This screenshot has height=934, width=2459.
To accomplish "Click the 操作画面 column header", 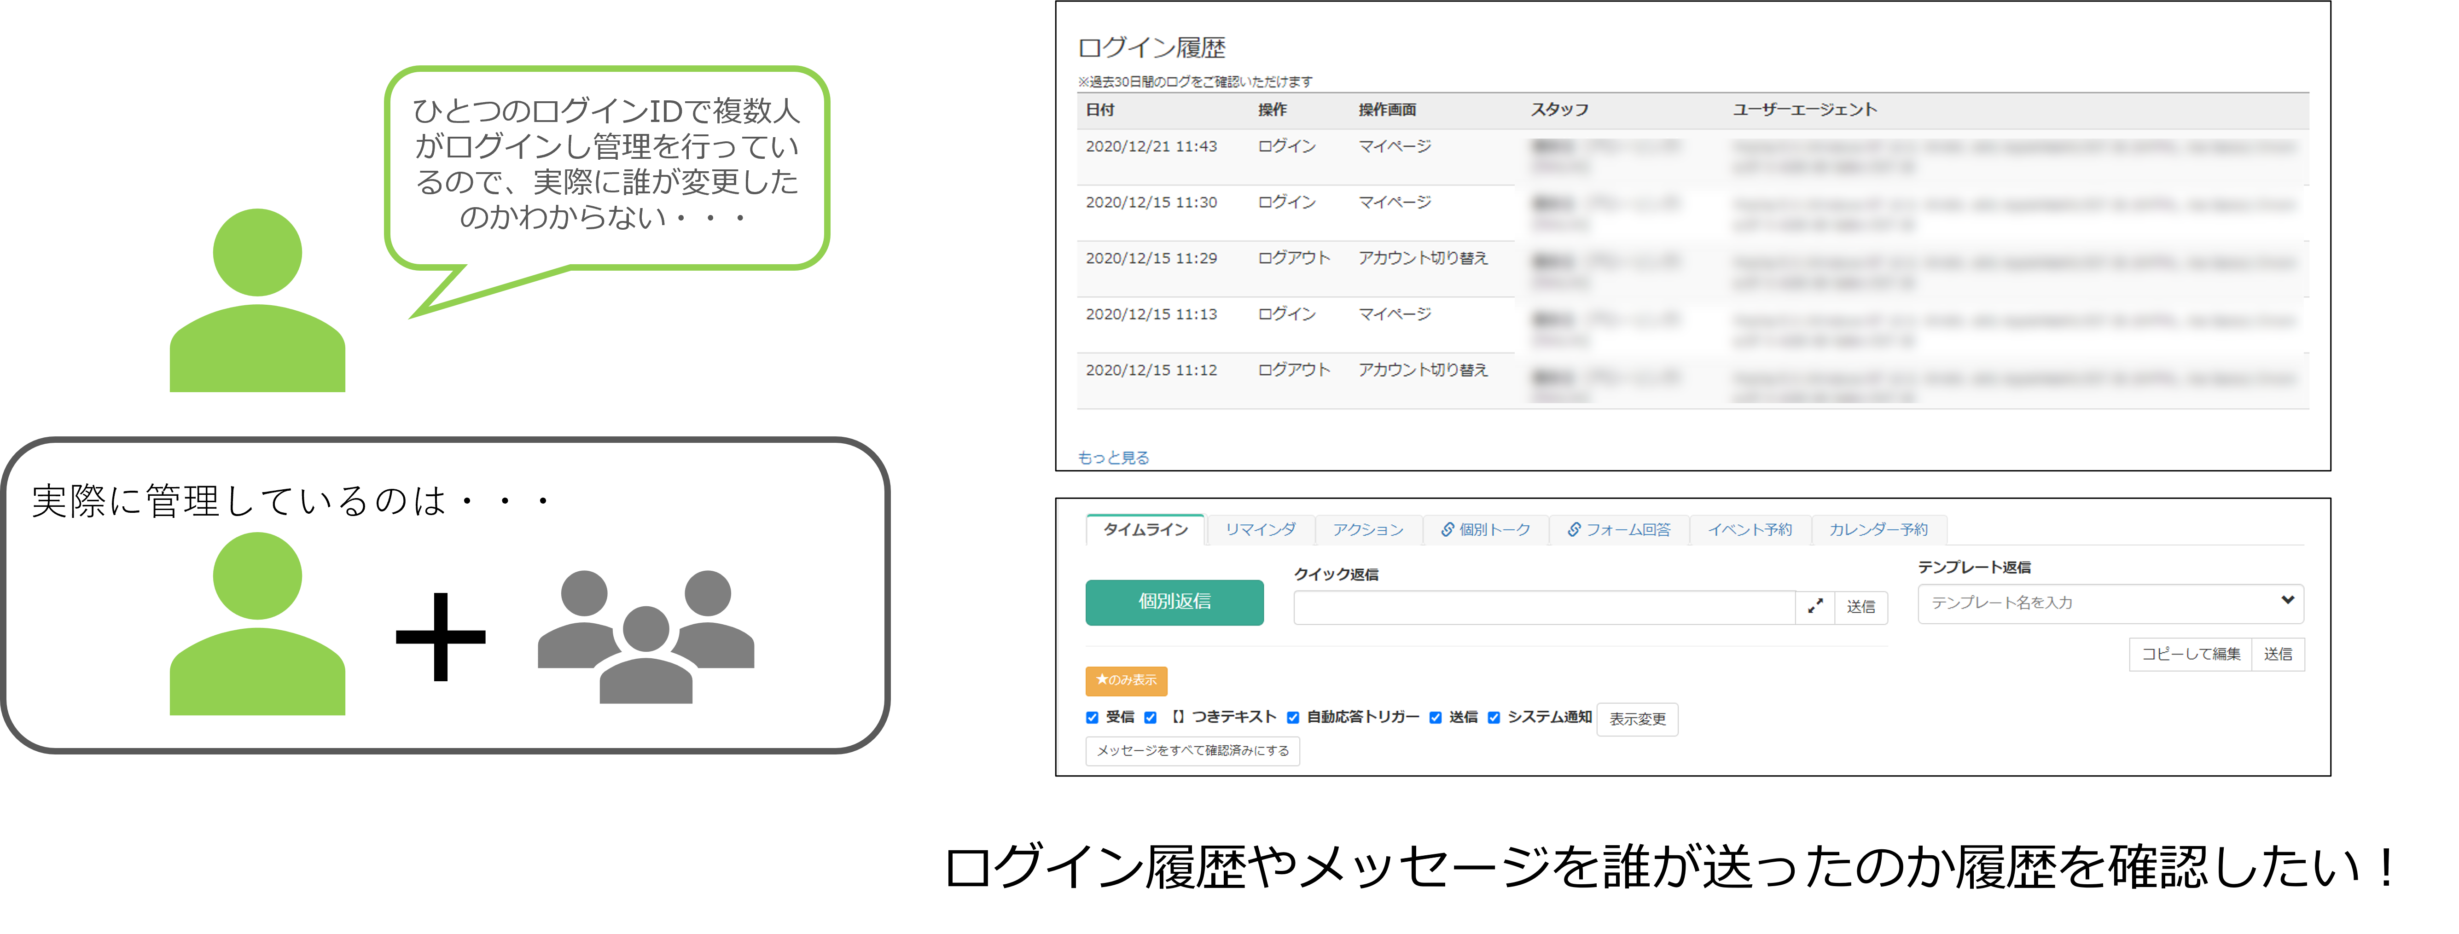I will [x=1387, y=110].
